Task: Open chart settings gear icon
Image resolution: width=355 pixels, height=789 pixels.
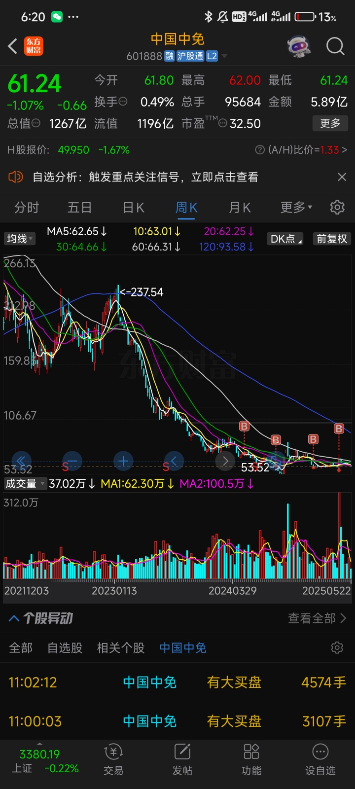Action: [x=337, y=208]
